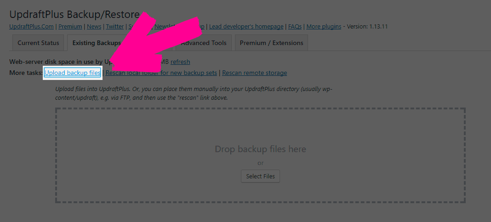Refresh the web-server disk space figure
The width and height of the screenshot is (491, 222).
pos(180,62)
